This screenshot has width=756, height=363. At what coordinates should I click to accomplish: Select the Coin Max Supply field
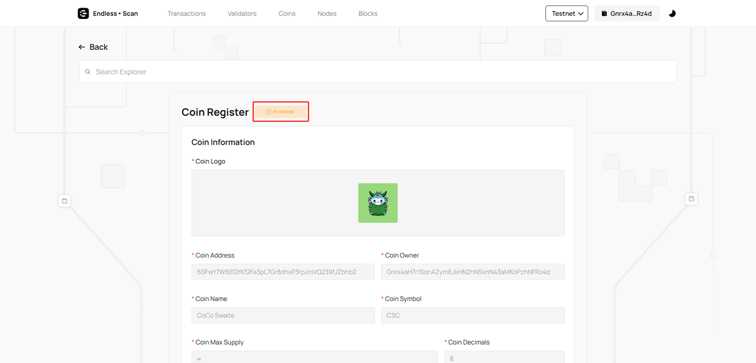pyautogui.click(x=314, y=357)
